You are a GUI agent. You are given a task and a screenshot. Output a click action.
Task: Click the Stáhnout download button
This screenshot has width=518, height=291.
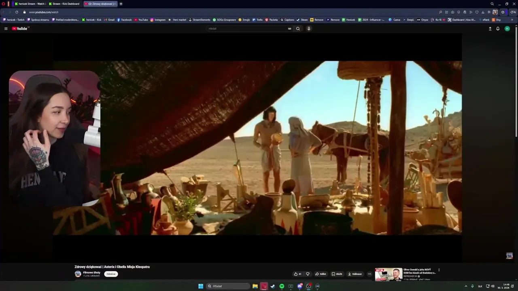click(355, 274)
